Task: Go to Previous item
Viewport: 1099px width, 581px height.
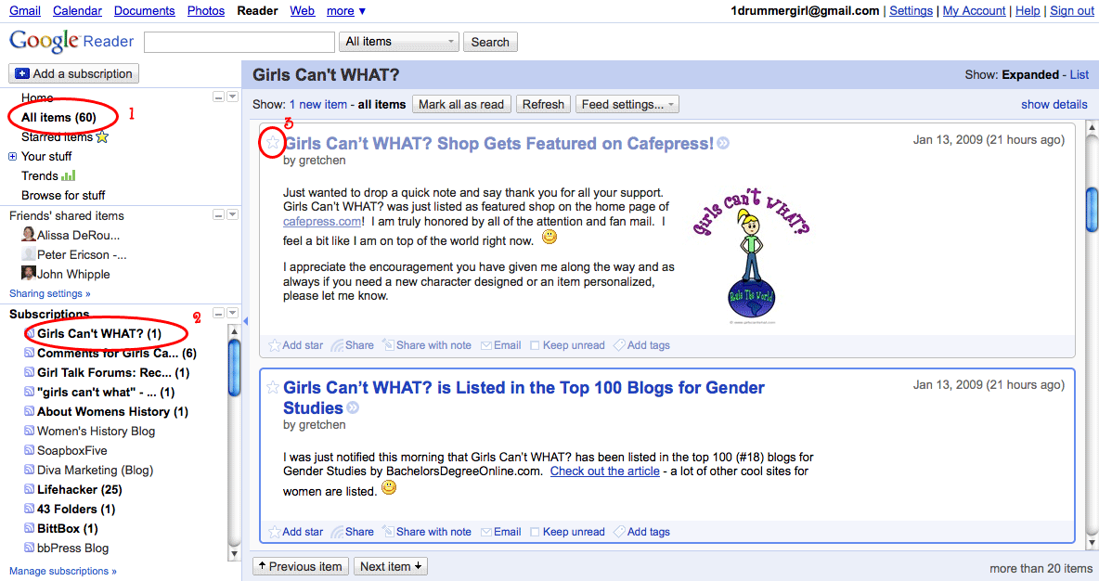Action: pyautogui.click(x=300, y=566)
